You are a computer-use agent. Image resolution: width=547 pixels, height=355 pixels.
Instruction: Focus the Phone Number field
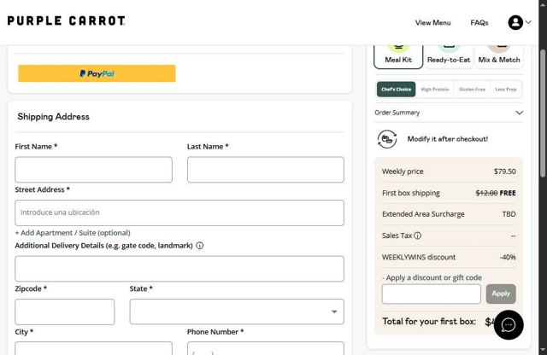click(266, 348)
